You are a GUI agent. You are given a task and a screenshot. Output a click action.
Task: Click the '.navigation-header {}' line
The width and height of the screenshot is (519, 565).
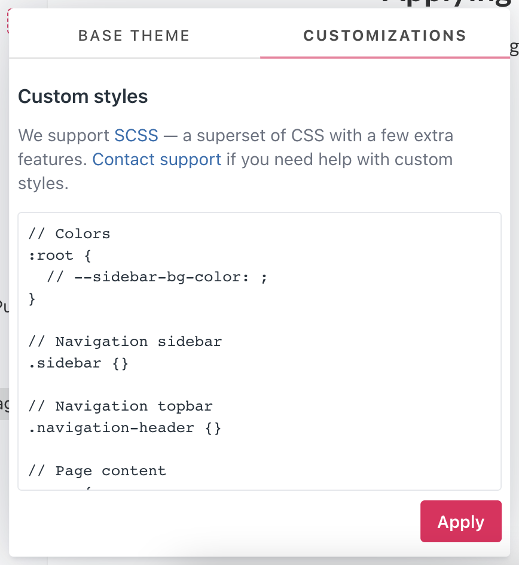tap(125, 428)
